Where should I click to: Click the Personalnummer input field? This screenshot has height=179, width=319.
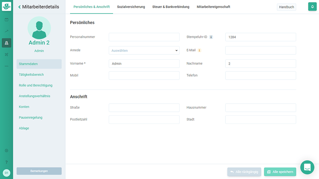click(x=144, y=37)
